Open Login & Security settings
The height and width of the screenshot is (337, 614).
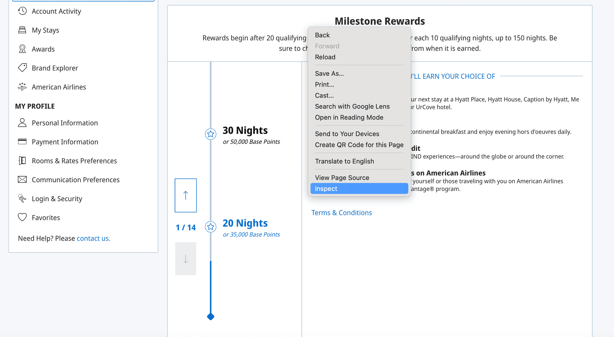[57, 199]
